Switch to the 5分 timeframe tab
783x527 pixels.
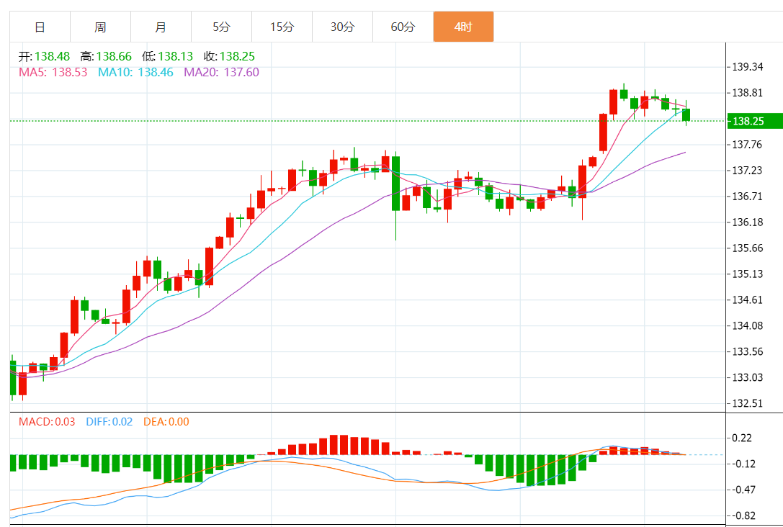click(221, 27)
